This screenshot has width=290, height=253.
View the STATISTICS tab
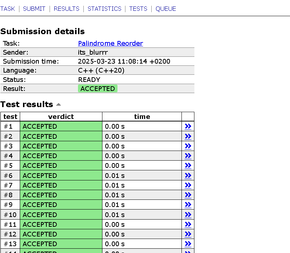click(x=104, y=9)
